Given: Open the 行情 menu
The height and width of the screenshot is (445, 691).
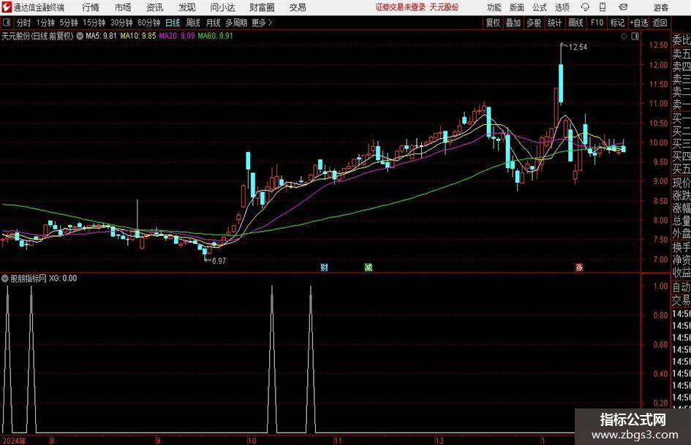Looking at the screenshot, I should click(91, 7).
